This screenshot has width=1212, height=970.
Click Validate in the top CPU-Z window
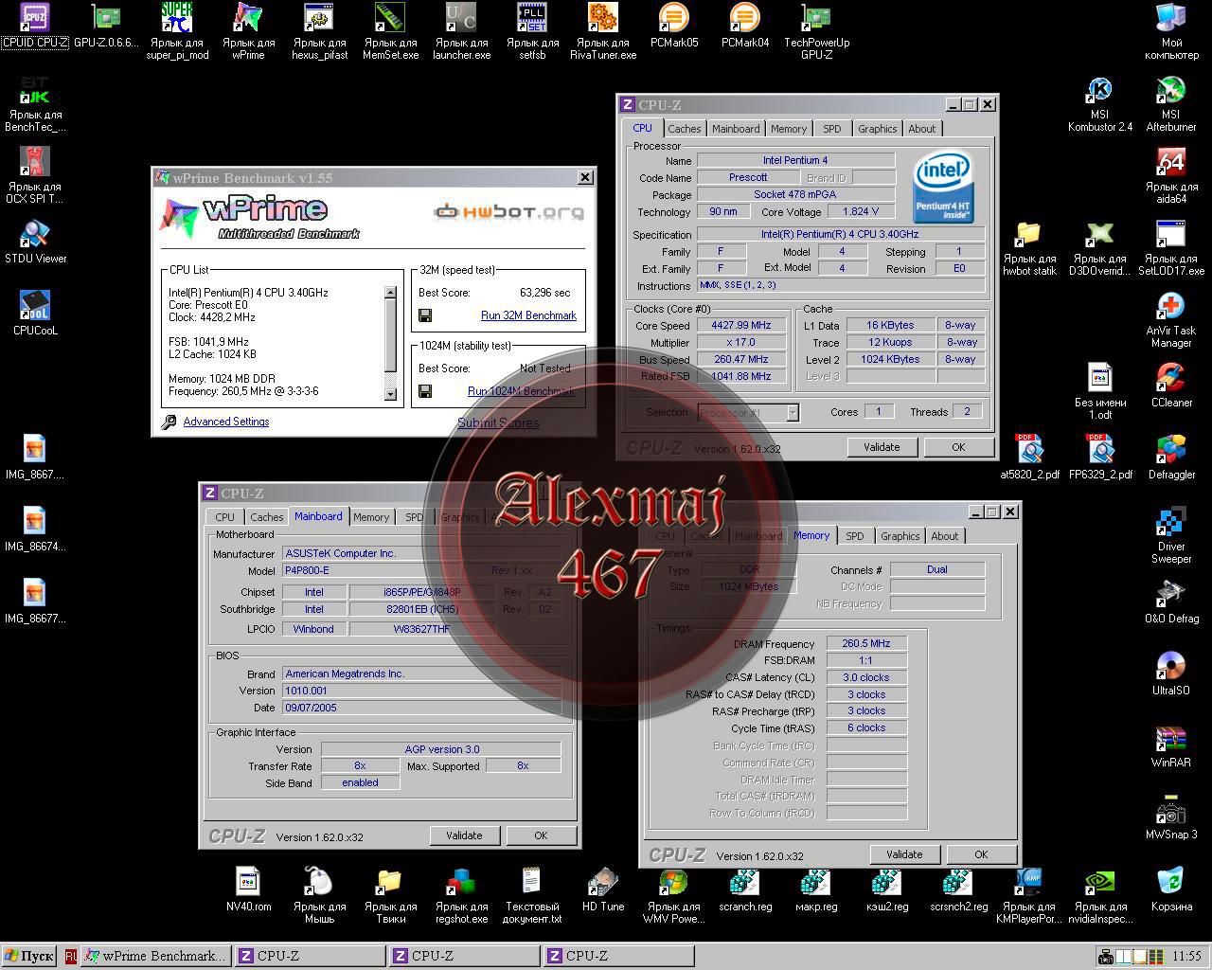[882, 447]
